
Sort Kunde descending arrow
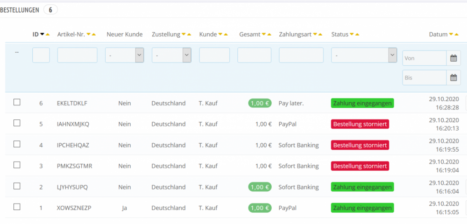[220, 34]
